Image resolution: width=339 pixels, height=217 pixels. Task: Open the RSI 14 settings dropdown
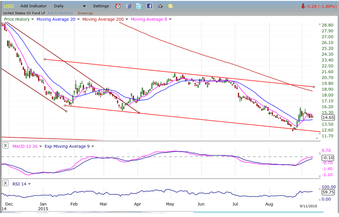[x=29, y=184]
